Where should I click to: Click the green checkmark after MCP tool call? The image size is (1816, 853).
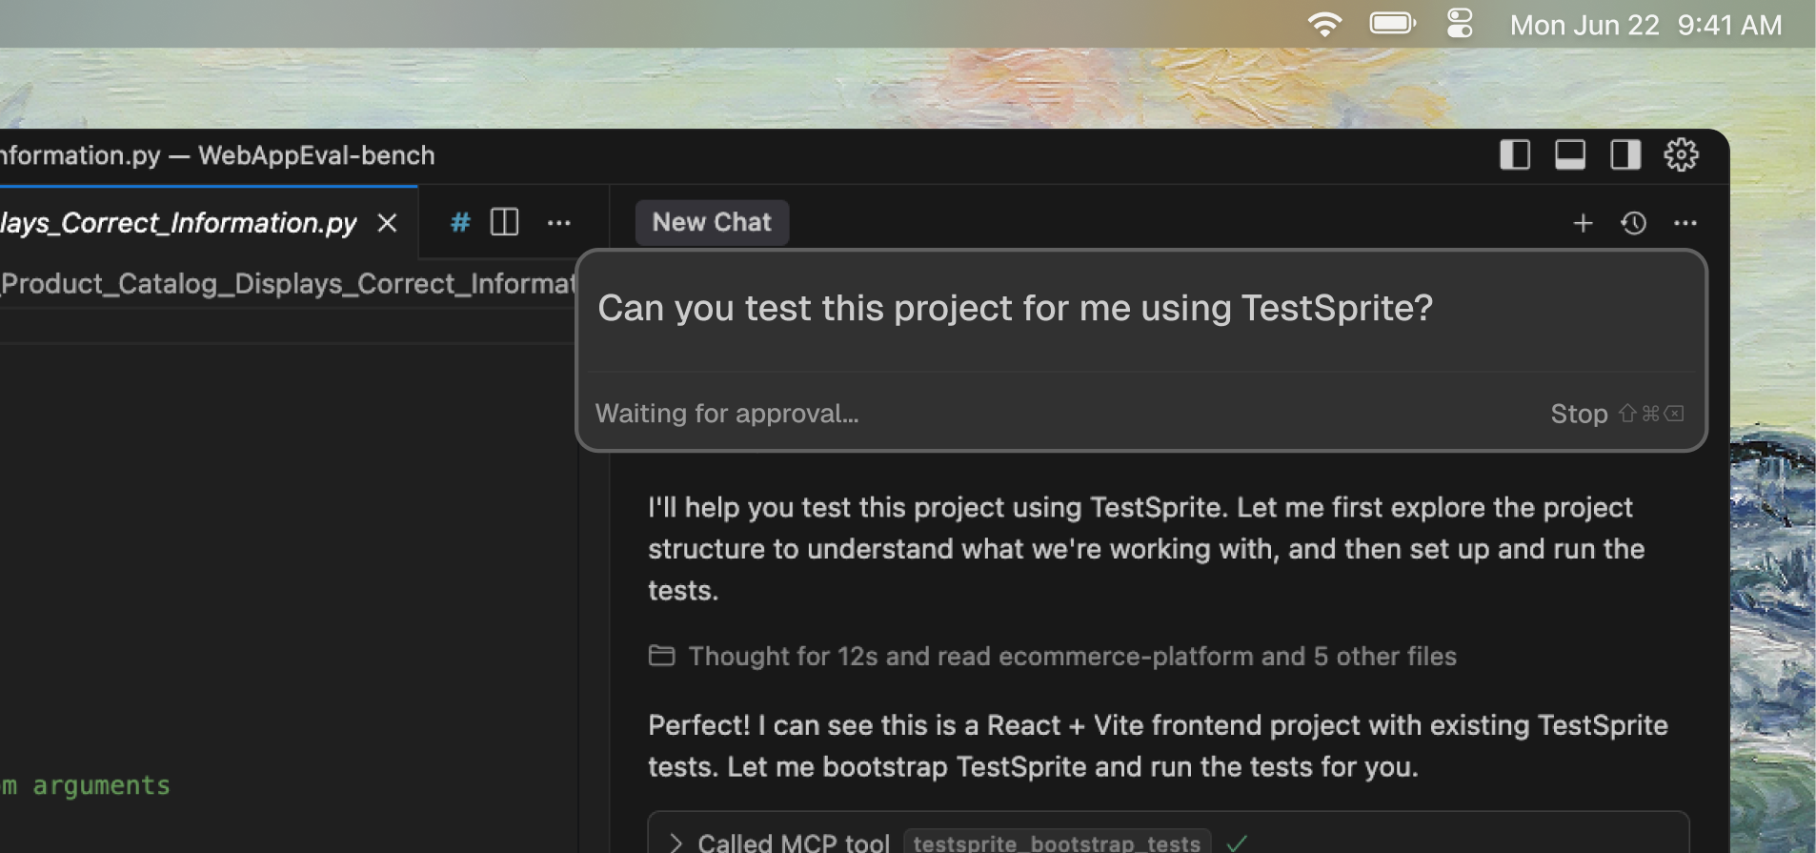(1237, 843)
